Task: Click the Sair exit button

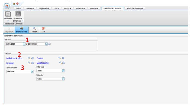Action: 43,30
